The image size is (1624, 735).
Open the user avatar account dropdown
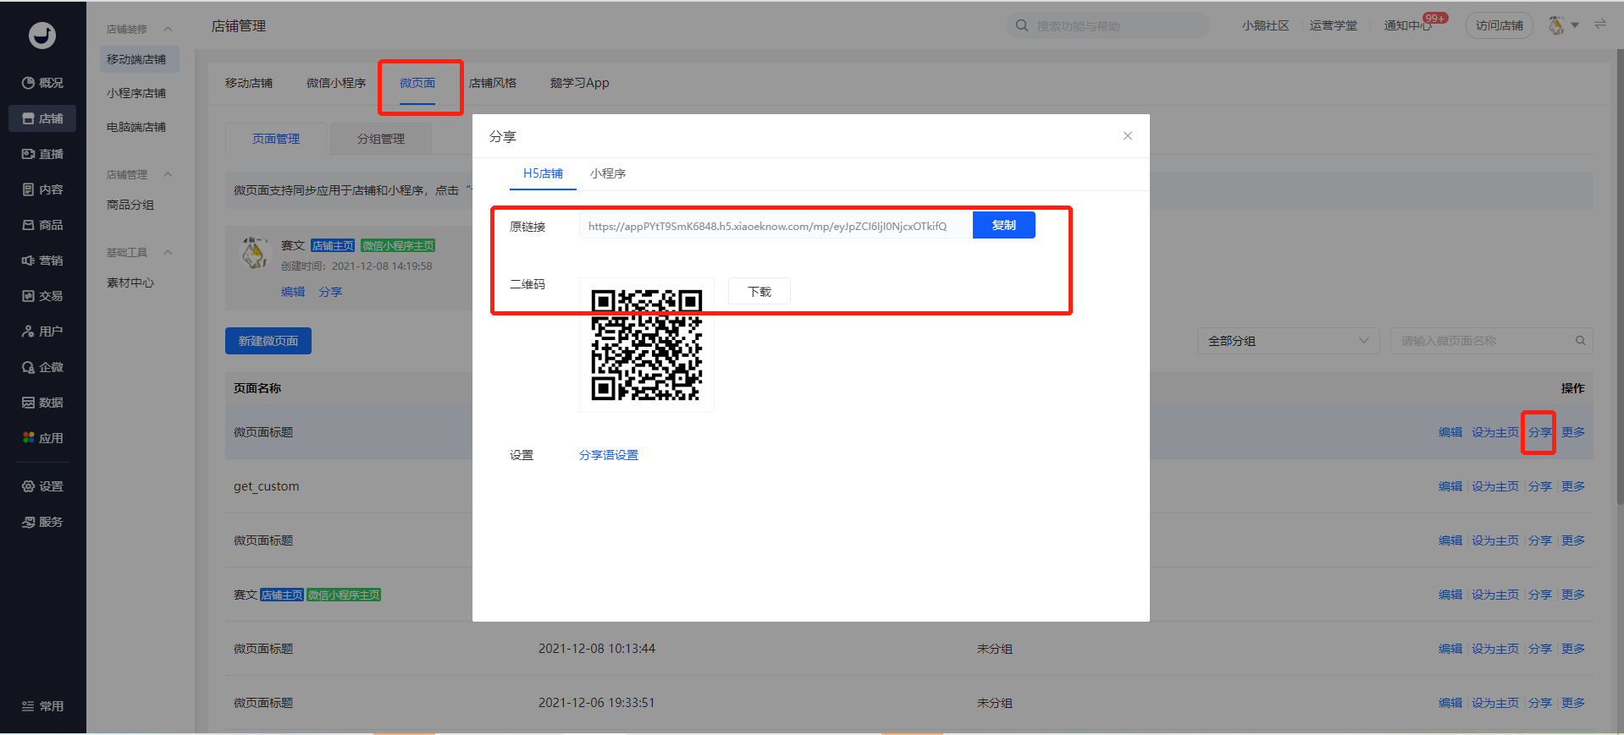tap(1563, 25)
